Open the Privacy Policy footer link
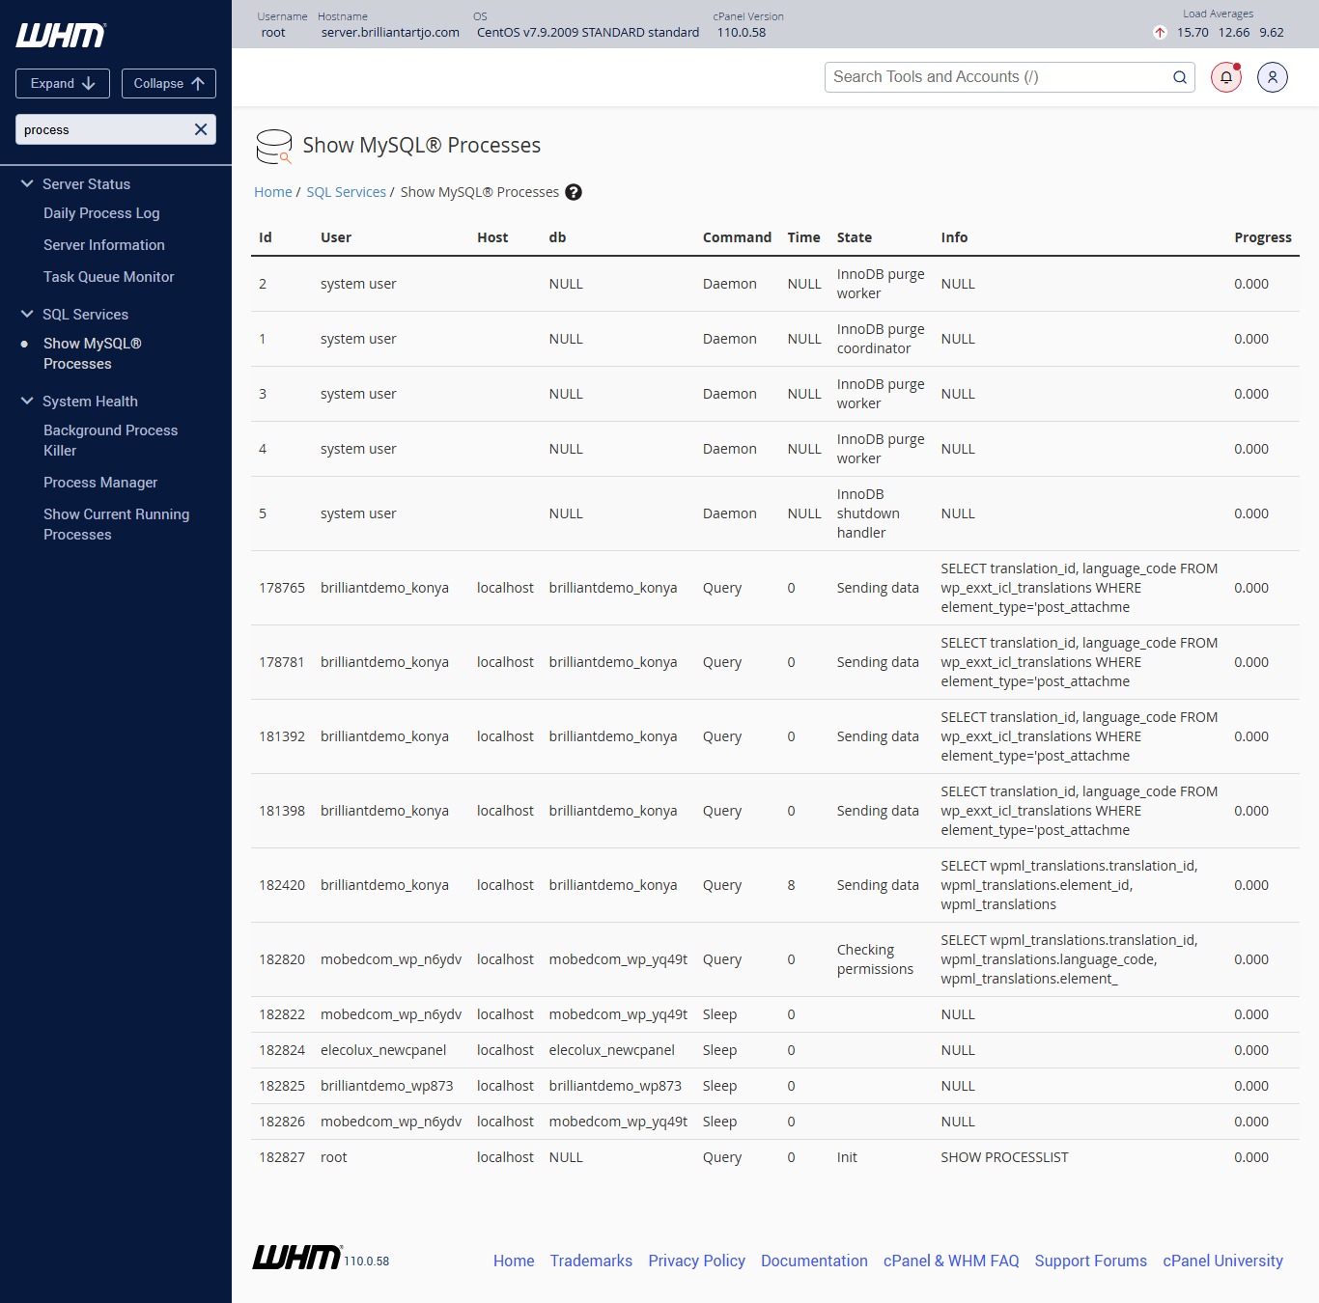1319x1303 pixels. [697, 1261]
